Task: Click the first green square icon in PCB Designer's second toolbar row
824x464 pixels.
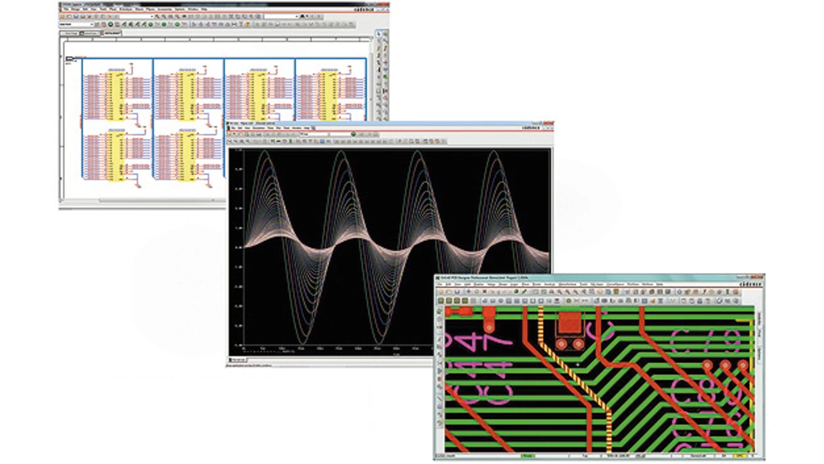Action: (x=441, y=301)
